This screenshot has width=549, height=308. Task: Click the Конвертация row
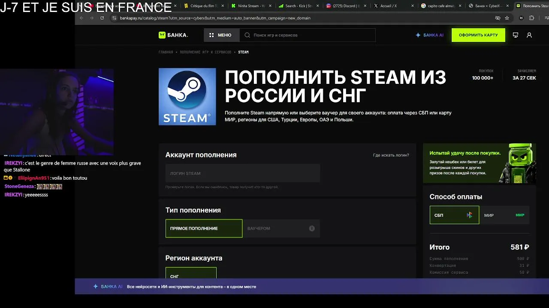(x=480, y=266)
